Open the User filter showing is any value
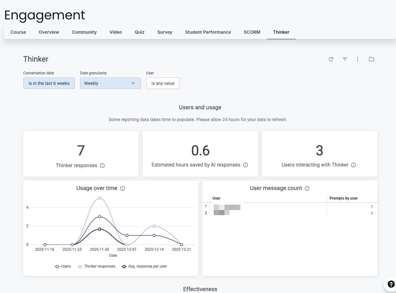The image size is (396, 293). [x=163, y=83]
